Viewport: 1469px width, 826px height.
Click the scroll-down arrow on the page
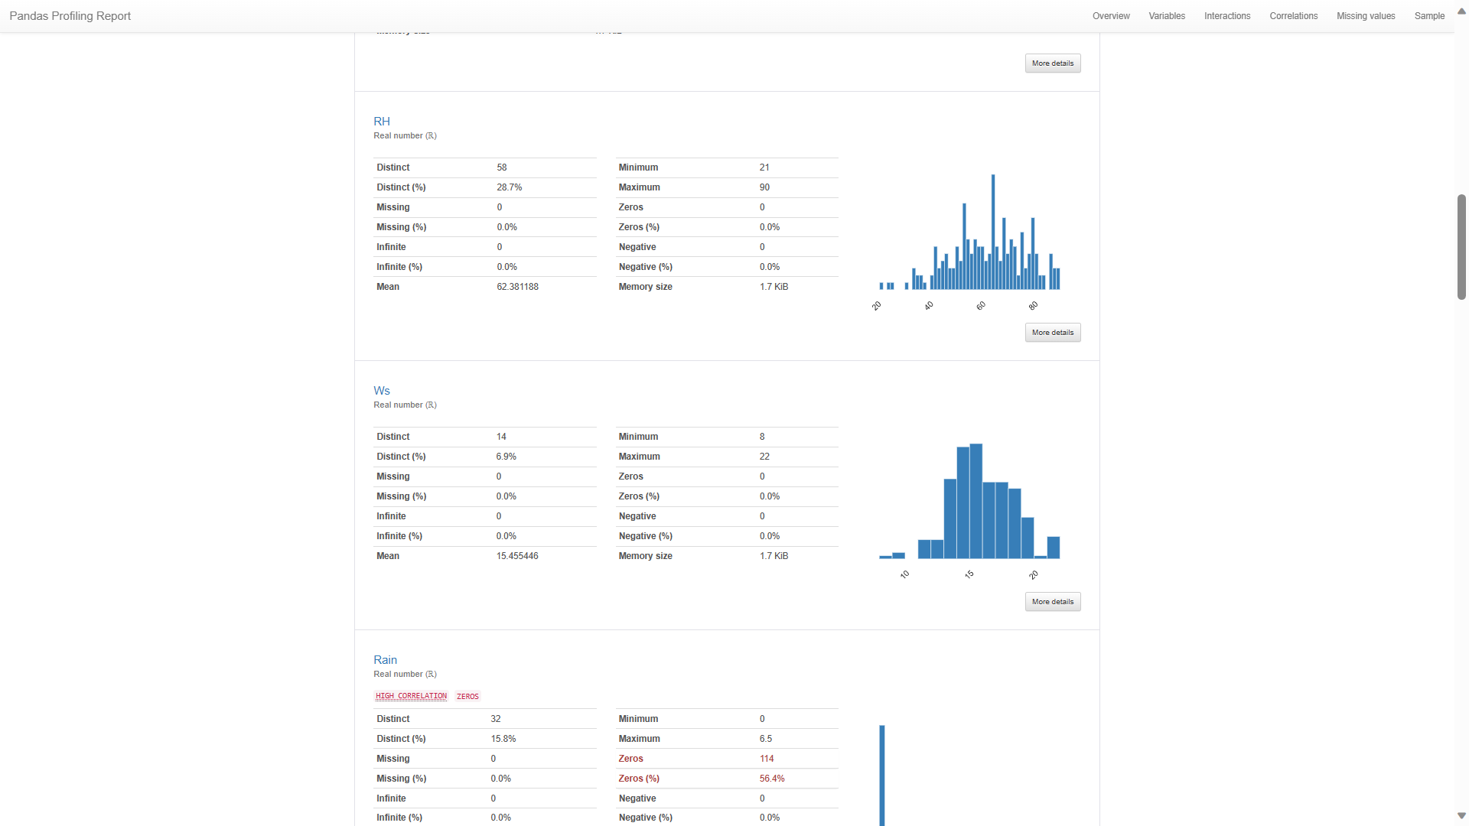pyautogui.click(x=1461, y=815)
